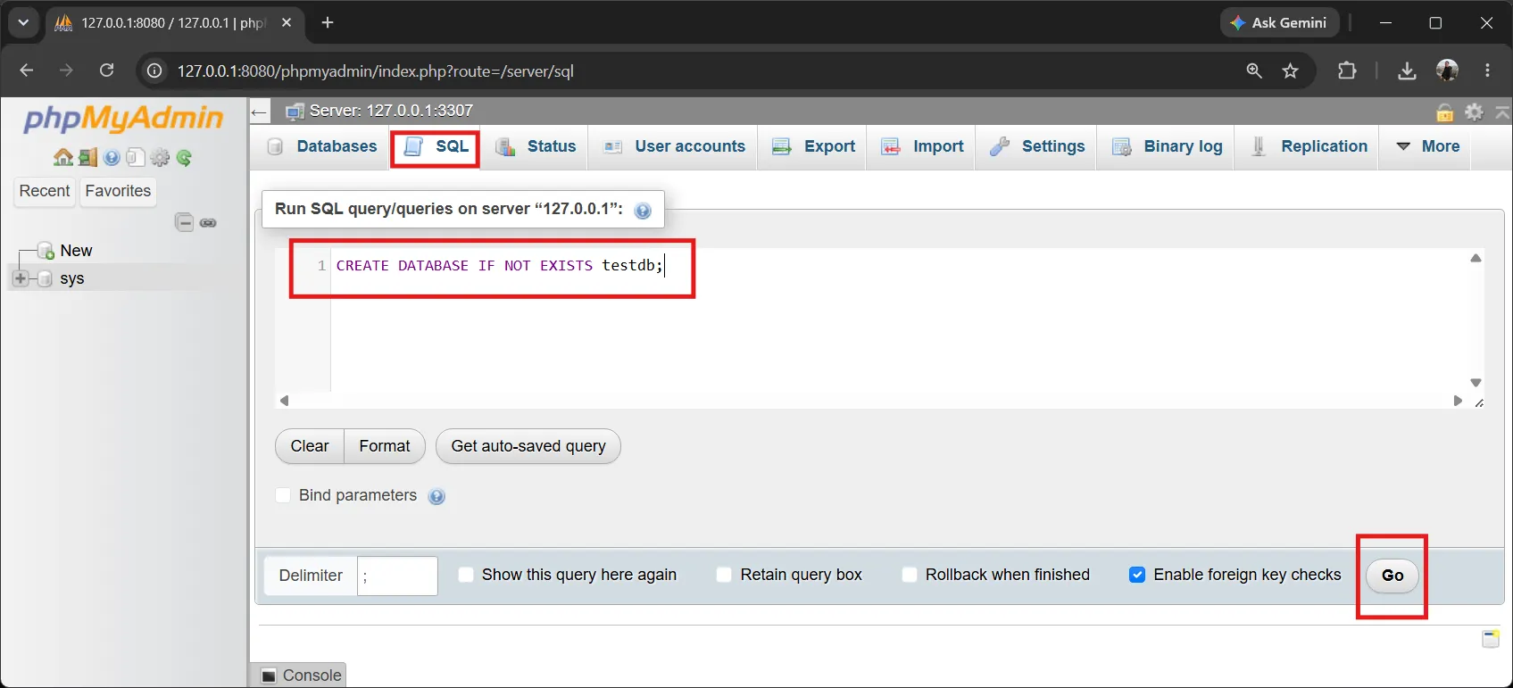Click the server icon before Server: 127.0.0.1:3307
This screenshot has width=1513, height=688.
[295, 111]
